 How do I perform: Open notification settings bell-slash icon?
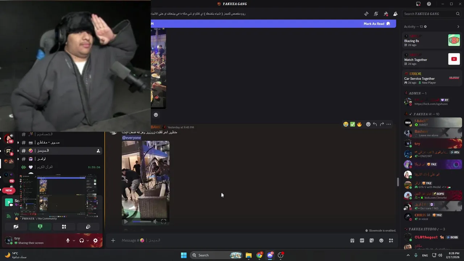[376, 14]
